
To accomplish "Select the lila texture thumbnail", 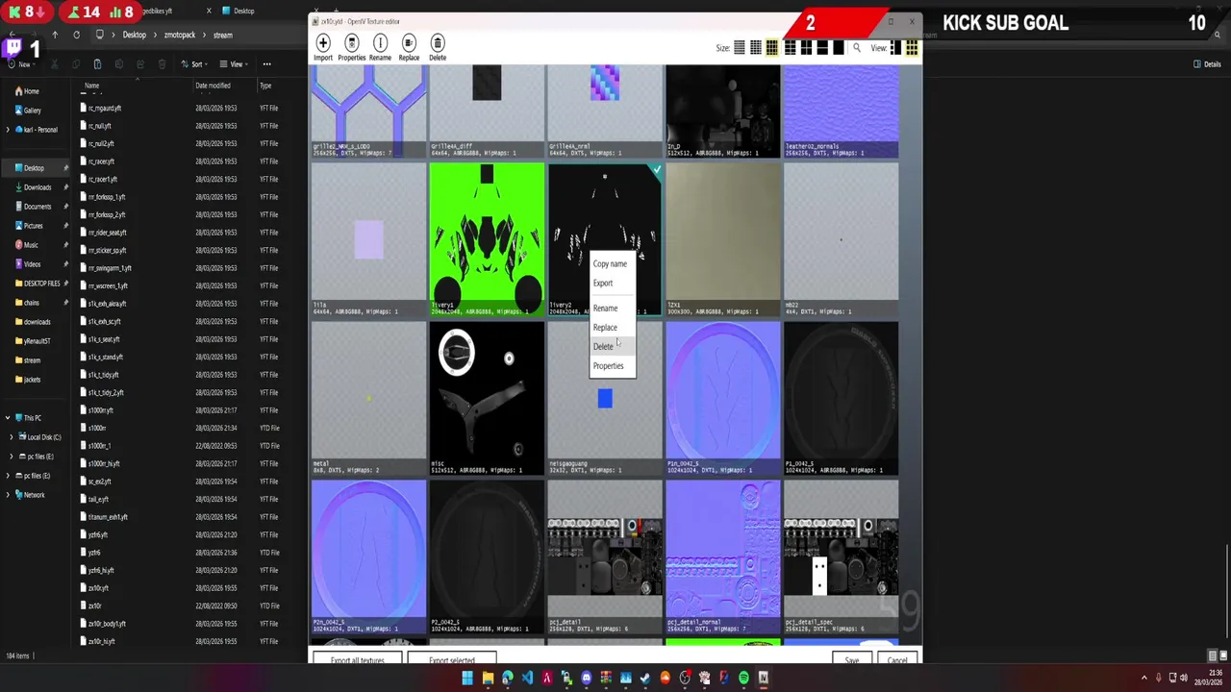I will 368,238.
